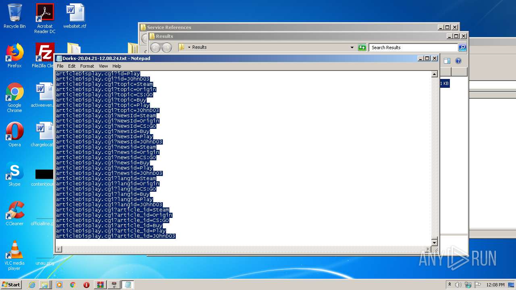Launch Firefox from desktop
The width and height of the screenshot is (516, 290).
(x=15, y=56)
